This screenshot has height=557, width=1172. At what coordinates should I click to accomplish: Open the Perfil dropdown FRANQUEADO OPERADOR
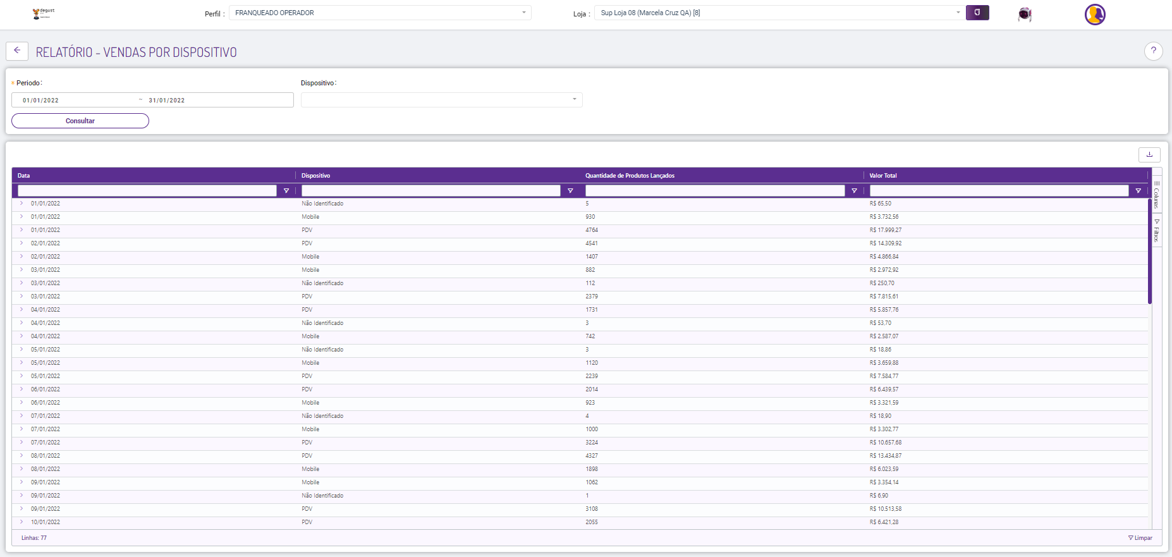pyautogui.click(x=380, y=13)
